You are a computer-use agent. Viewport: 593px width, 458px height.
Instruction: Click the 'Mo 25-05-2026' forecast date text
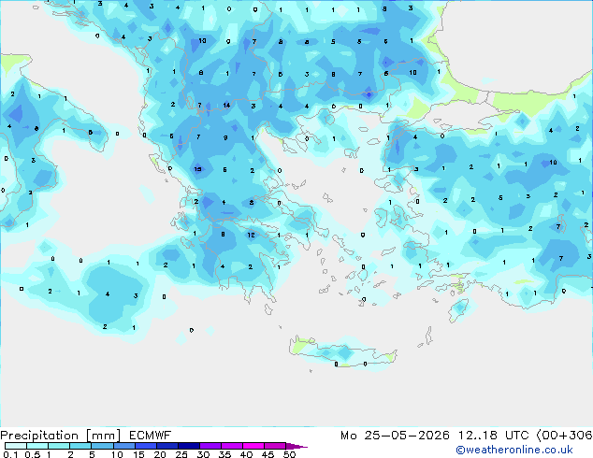click(395, 436)
